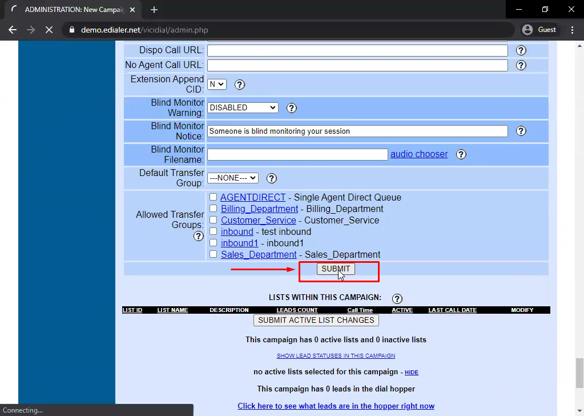The width and height of the screenshot is (584, 416).
Task: Open Blind Monitor Warning DISABLED dropdown
Action: click(x=243, y=108)
